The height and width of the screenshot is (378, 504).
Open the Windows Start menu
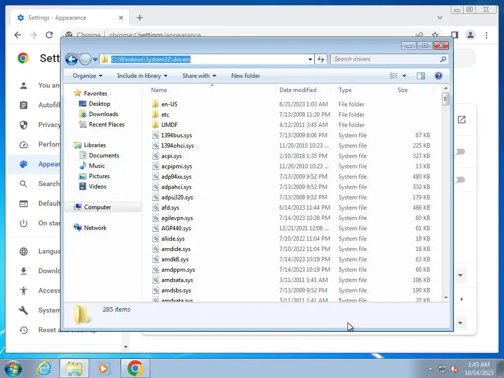coord(13,368)
